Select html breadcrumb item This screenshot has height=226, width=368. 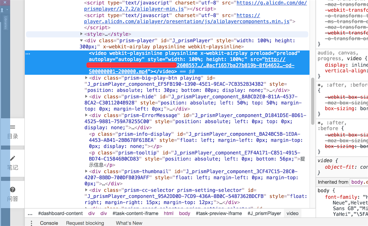coord(169,213)
